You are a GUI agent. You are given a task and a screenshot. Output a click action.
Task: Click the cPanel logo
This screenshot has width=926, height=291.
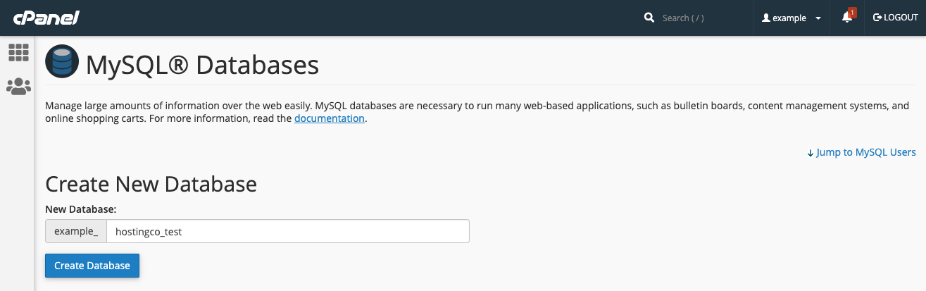pos(45,18)
